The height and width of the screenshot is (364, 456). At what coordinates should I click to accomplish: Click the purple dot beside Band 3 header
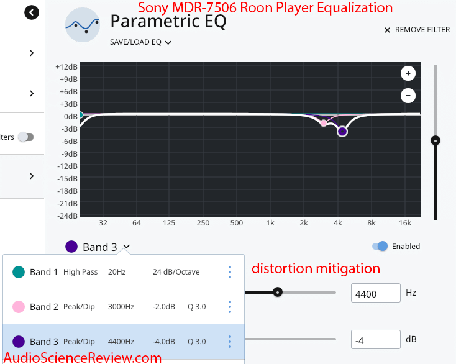pyautogui.click(x=71, y=247)
